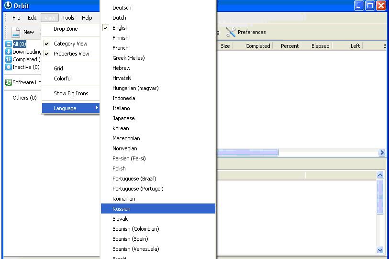The width and height of the screenshot is (389, 259).
Task: Select Colorful in the View menu
Action: (71, 79)
